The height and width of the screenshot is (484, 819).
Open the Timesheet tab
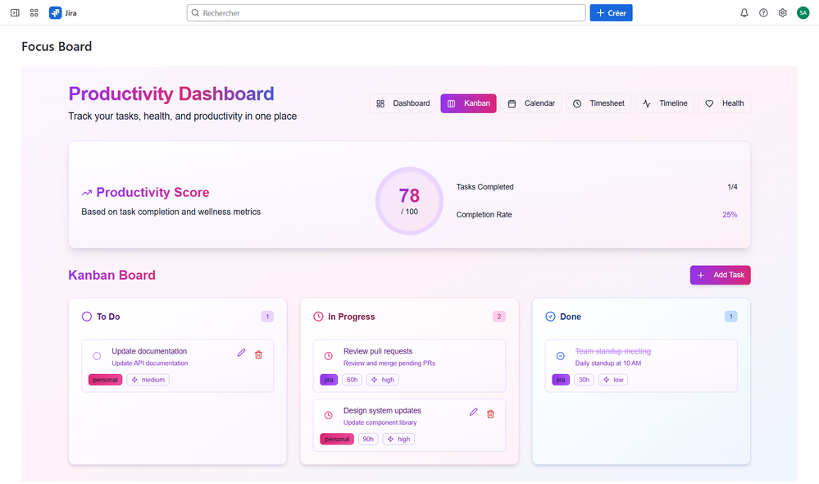coord(598,103)
